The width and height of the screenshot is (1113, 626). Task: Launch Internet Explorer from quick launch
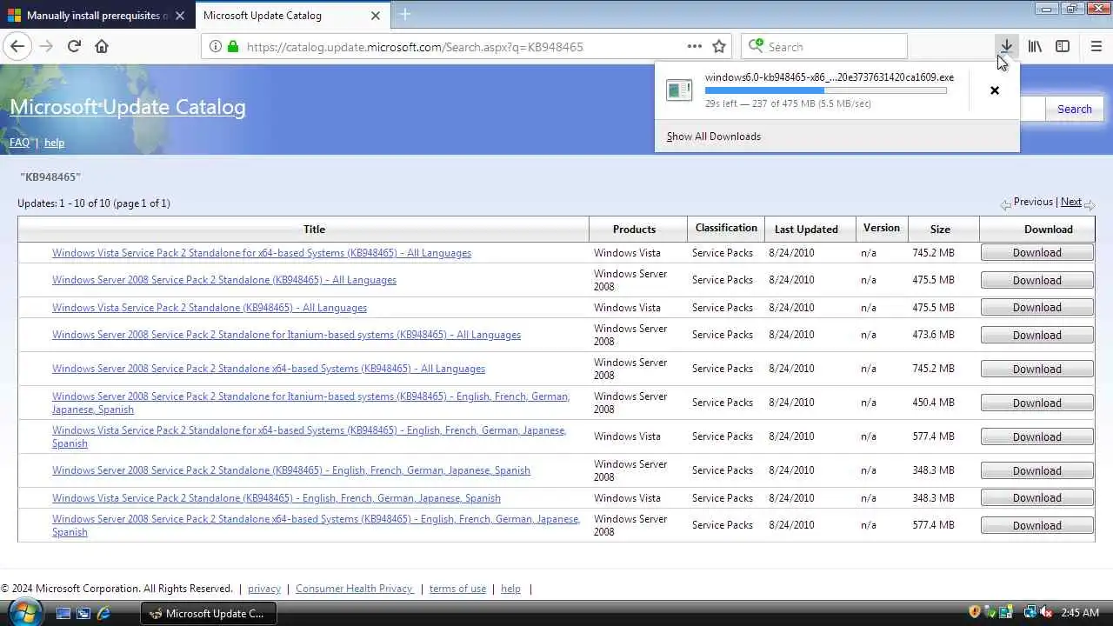pos(103,613)
